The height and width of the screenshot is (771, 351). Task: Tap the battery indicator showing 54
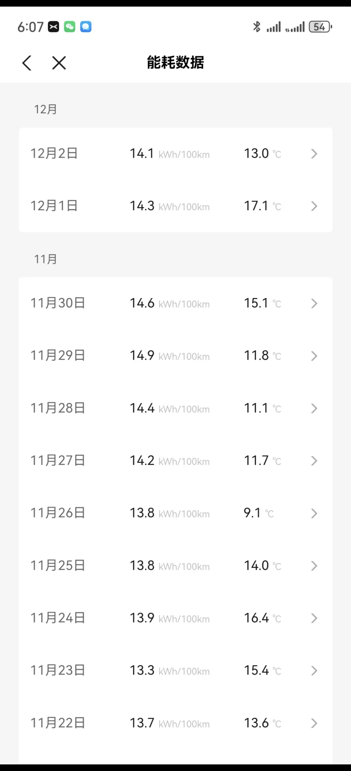(x=320, y=27)
